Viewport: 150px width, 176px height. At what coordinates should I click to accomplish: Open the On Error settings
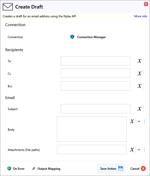pyautogui.click(x=16, y=169)
